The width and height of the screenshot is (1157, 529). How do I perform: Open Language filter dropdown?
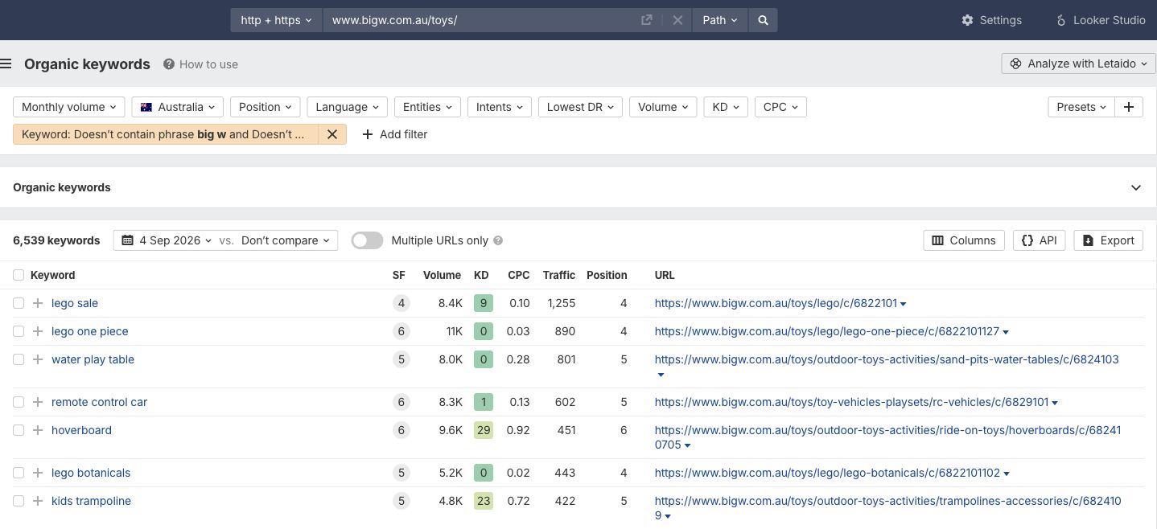(347, 107)
